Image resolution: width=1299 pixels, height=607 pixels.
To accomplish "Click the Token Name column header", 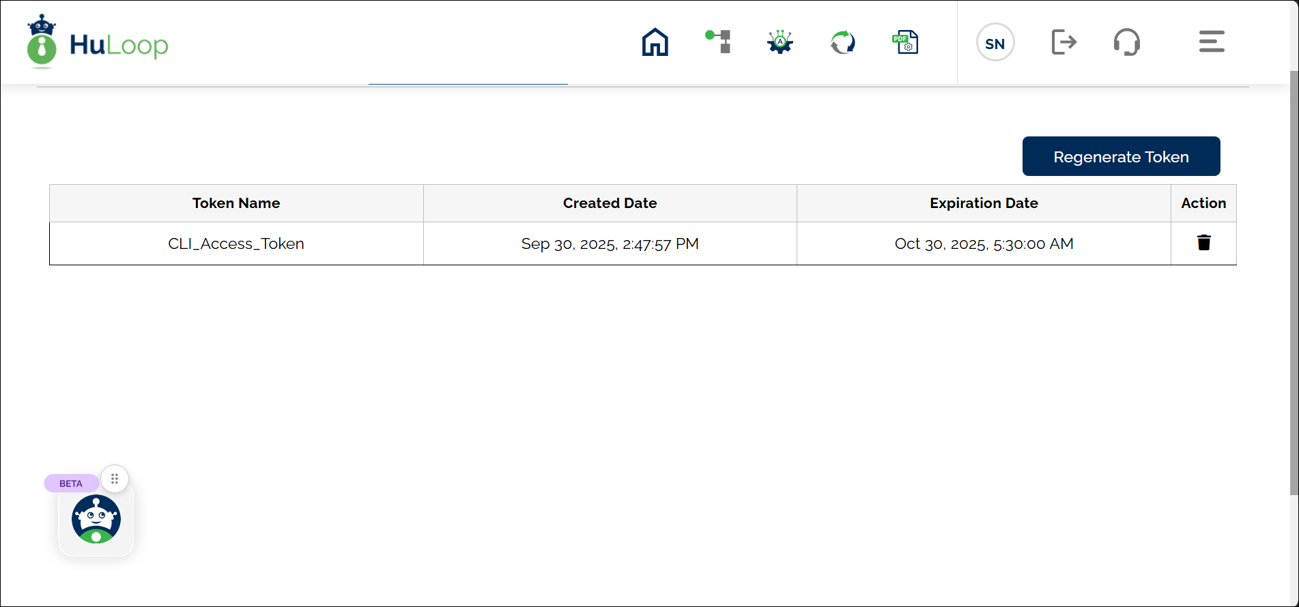I will (236, 203).
